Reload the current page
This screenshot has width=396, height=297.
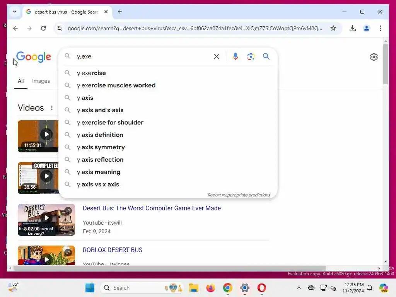[x=43, y=28]
